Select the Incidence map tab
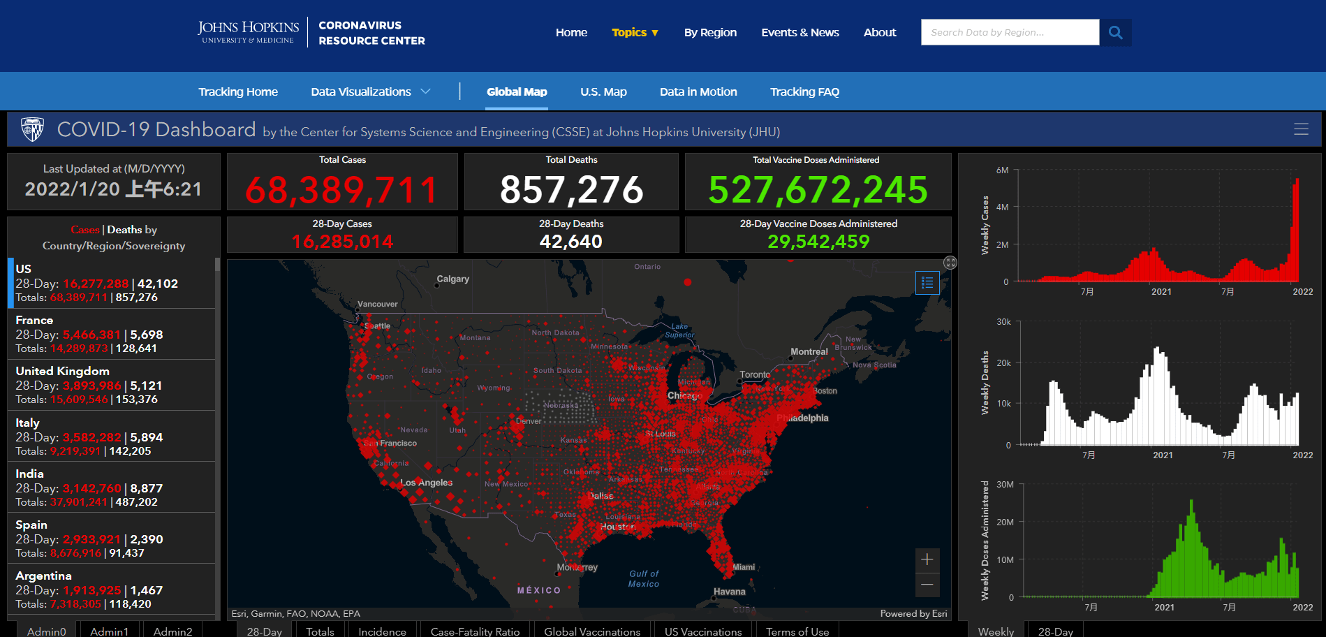1326x637 pixels. [382, 631]
